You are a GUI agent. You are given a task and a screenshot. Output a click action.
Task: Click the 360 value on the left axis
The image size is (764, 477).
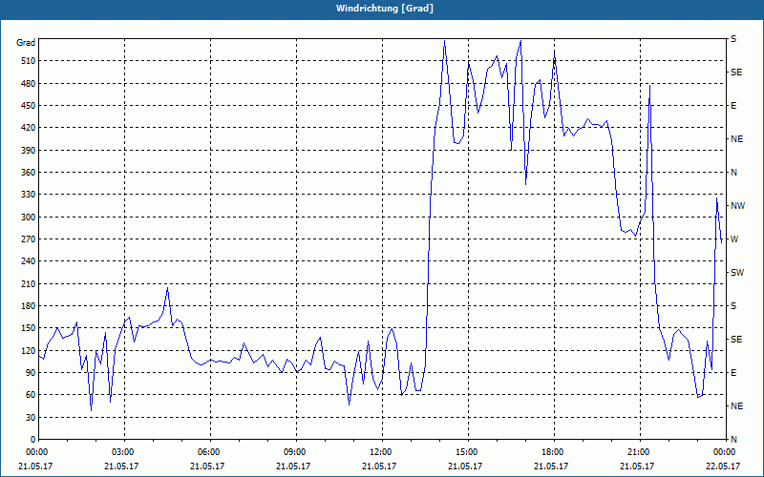[28, 173]
